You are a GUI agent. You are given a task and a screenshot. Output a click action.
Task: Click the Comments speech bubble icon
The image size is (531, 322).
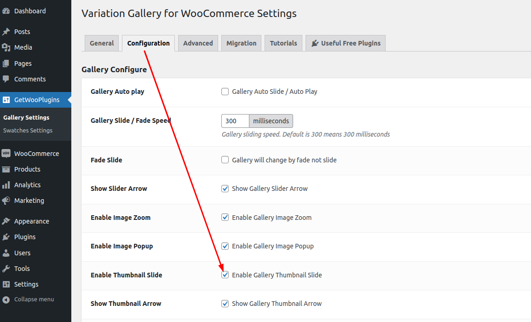[x=6, y=79]
